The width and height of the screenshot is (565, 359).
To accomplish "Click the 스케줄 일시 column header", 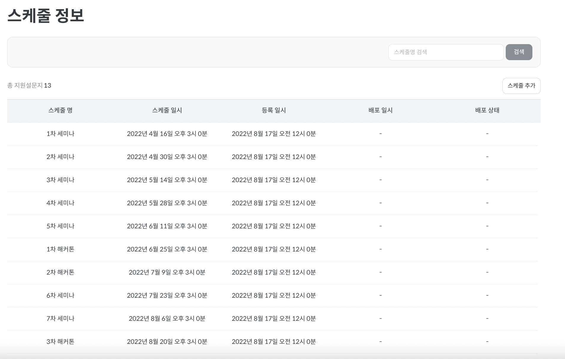I will point(167,110).
